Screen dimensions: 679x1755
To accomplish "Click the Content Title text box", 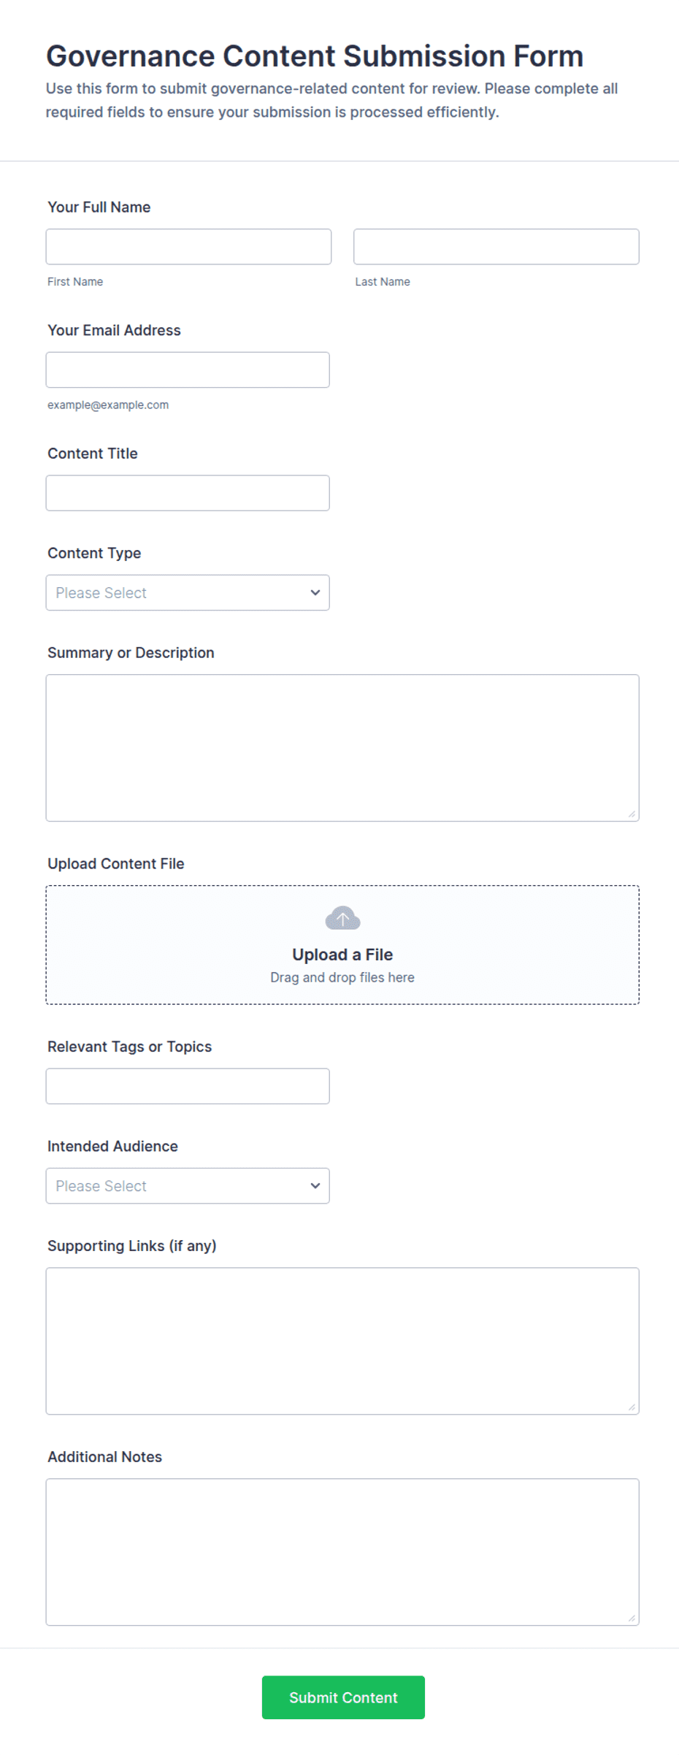I will (x=188, y=493).
